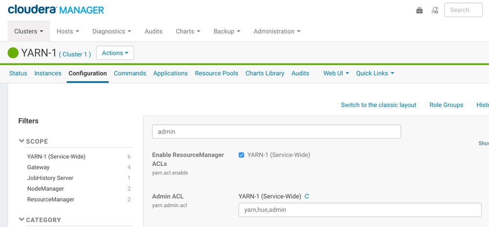Open the Administration menu
The width and height of the screenshot is (489, 227).
[x=277, y=31]
